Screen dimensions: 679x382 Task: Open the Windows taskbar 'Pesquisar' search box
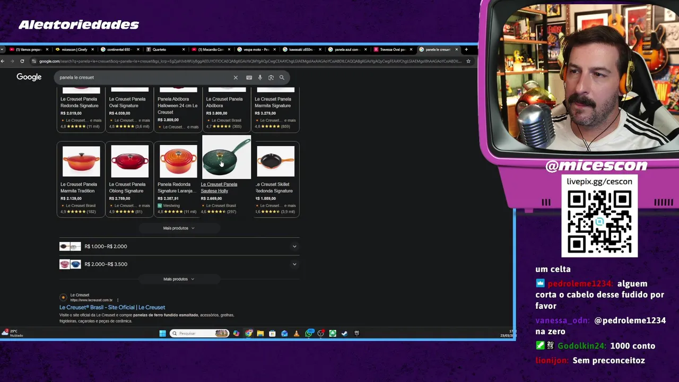199,333
